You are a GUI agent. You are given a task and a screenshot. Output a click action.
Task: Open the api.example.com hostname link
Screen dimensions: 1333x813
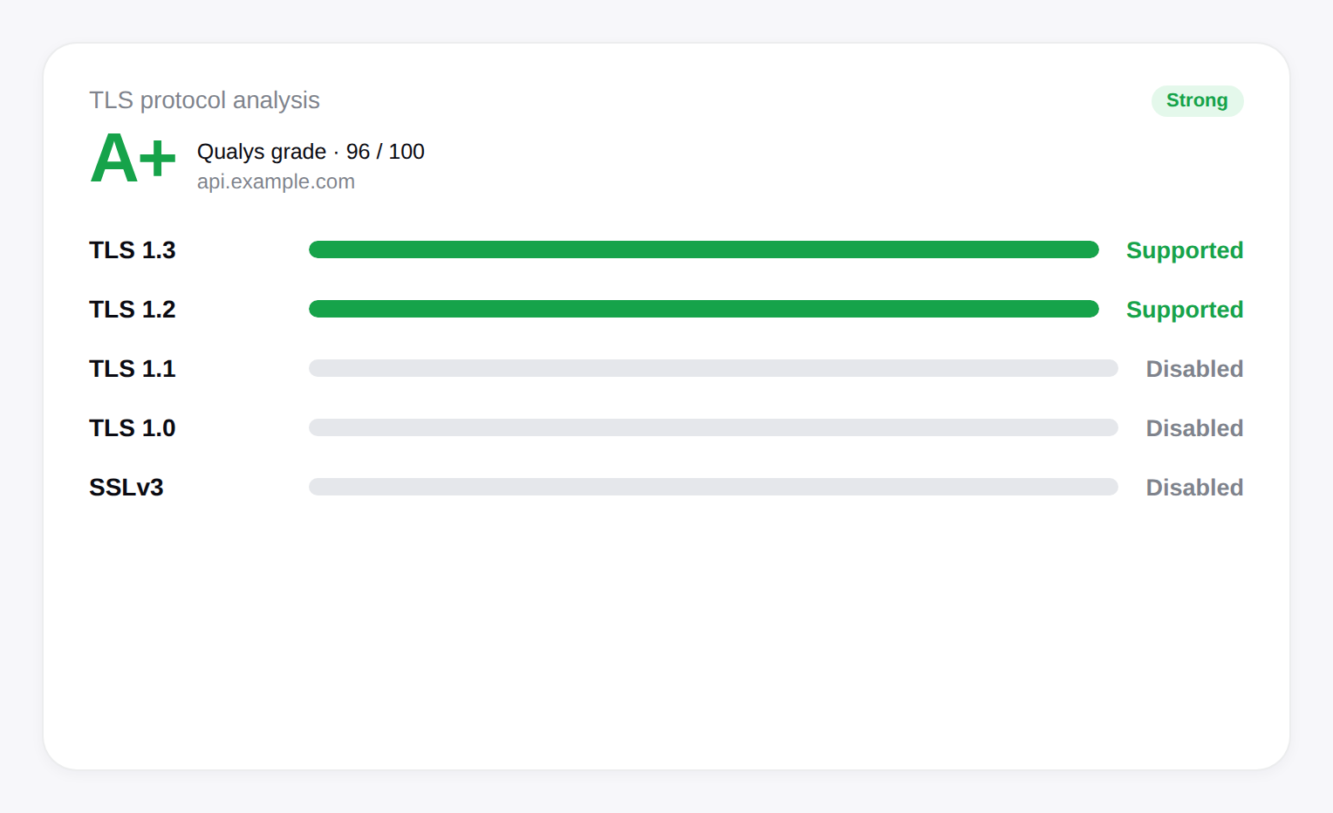[x=276, y=181]
